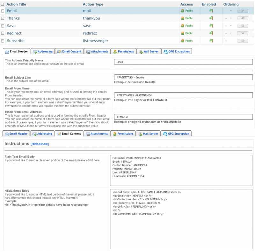The height and width of the screenshot is (252, 255).
Task: Select GPG Encryption tab in the row above Instructions
Action: pyautogui.click(x=176, y=134)
